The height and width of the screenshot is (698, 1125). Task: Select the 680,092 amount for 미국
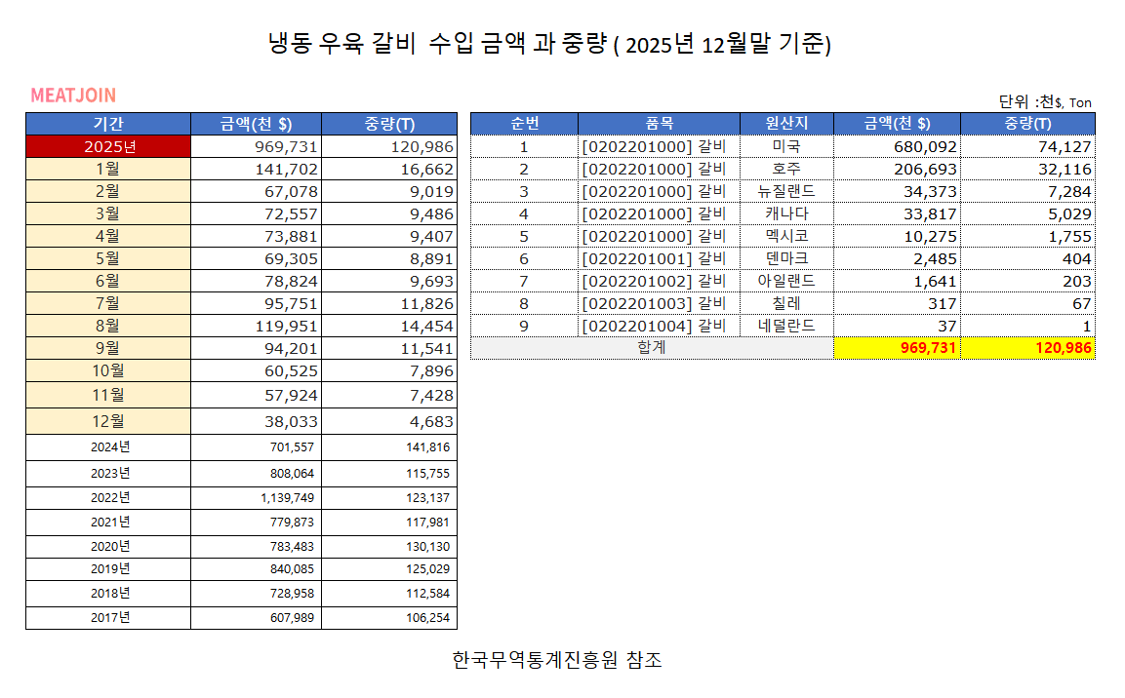(x=898, y=146)
